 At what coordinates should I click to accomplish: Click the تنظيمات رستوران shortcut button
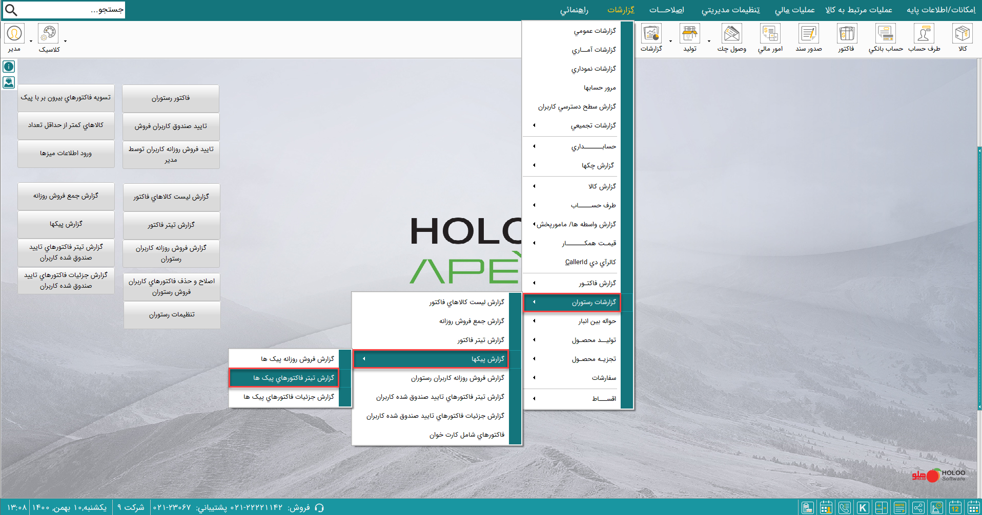172,315
